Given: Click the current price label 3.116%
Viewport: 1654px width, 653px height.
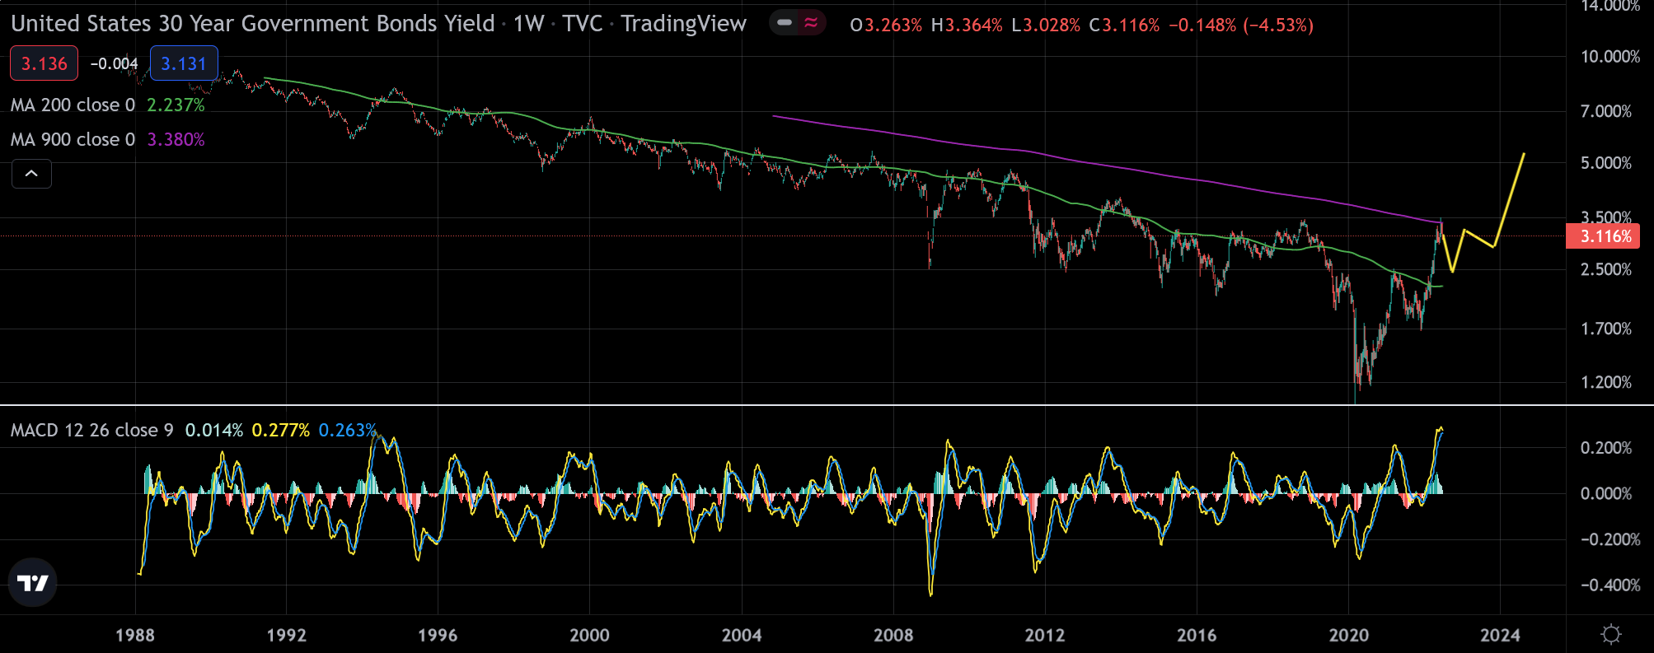Looking at the screenshot, I should (1603, 236).
